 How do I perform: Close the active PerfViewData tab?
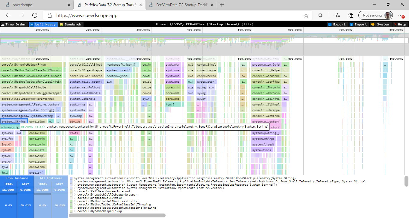140,5
